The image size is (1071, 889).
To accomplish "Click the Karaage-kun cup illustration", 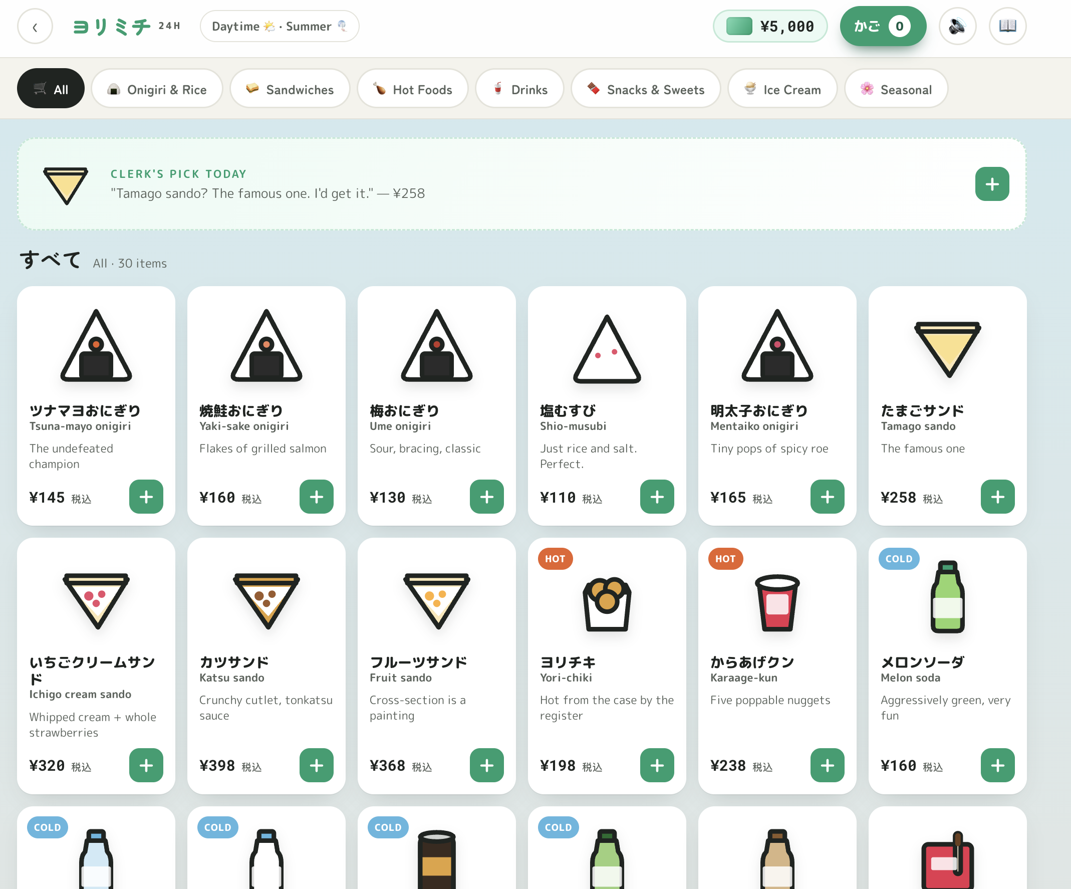I will point(777,602).
